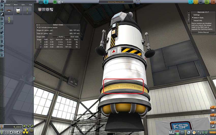Open the Aerodynamics category icon
The image size is (216, 135).
[x=2, y=28]
